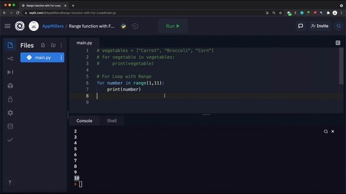Click console output value '10'

point(77,178)
